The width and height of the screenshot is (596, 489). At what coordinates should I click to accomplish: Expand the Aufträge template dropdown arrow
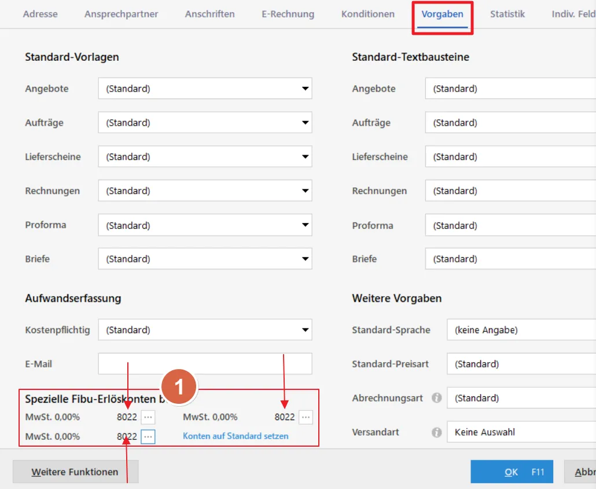pyautogui.click(x=305, y=123)
